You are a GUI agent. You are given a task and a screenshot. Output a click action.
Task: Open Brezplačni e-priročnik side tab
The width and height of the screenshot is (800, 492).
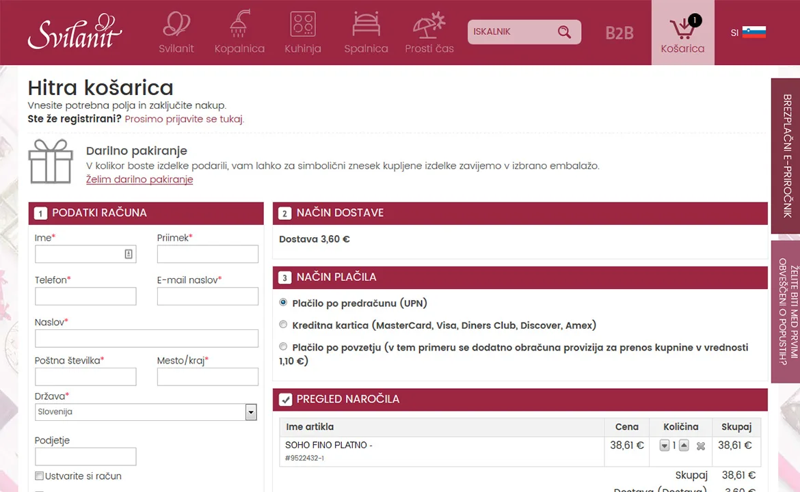(786, 156)
